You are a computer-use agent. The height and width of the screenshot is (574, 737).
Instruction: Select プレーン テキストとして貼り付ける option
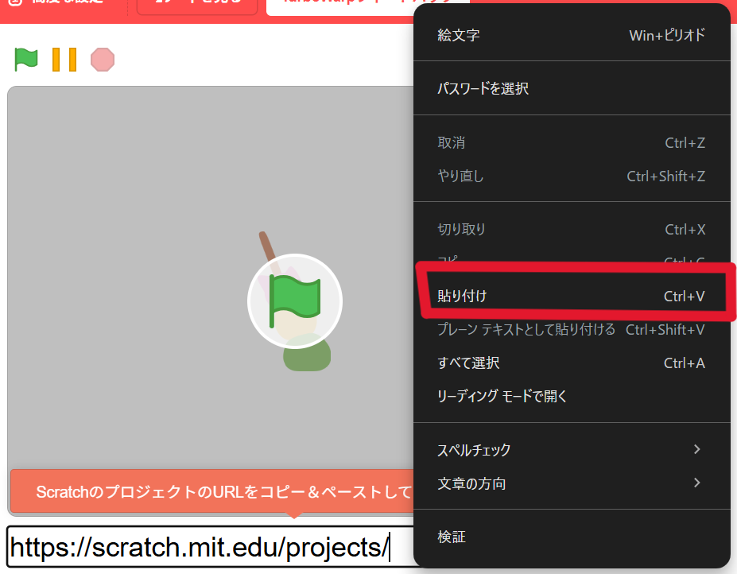[x=571, y=330]
